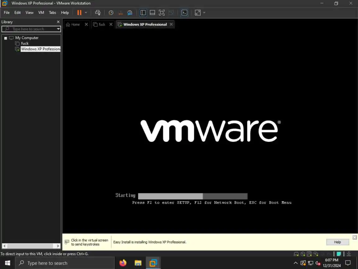Open the Edit menu
Screen dimensions: 358x269
pos(17,12)
